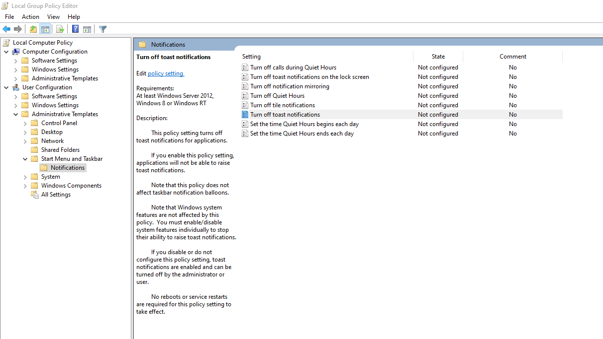
Task: Click the Computer Configuration node icon
Action: [16, 52]
